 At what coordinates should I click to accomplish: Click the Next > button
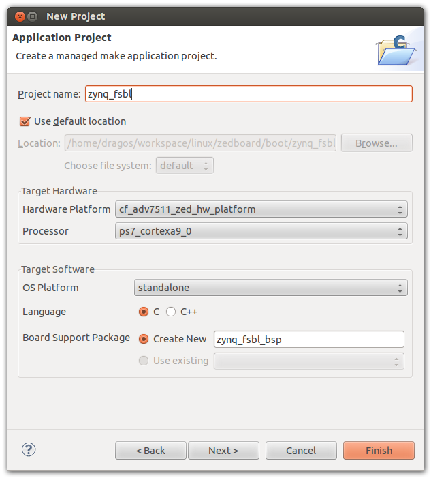coord(223,450)
